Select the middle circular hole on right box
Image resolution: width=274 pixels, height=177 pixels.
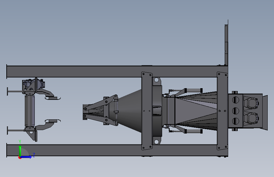click(x=235, y=111)
